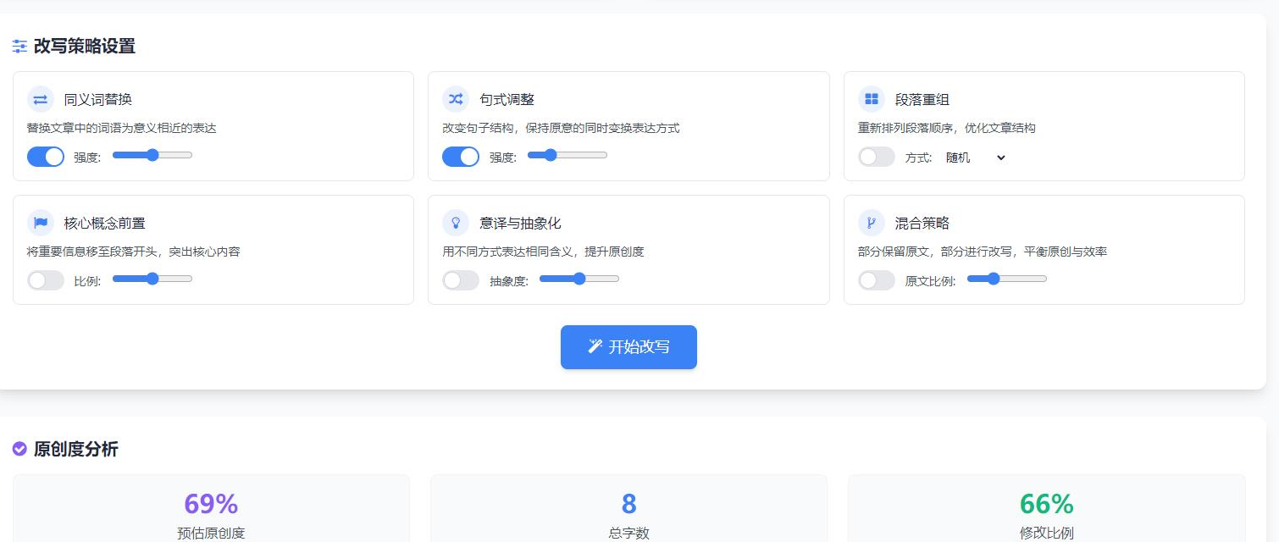Click the lightbulb icon for 意译与抽象化

[x=456, y=224]
